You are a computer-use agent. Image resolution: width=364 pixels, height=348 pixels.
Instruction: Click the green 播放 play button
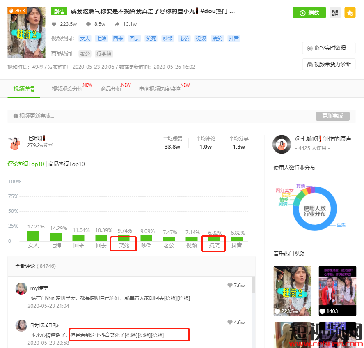click(309, 13)
